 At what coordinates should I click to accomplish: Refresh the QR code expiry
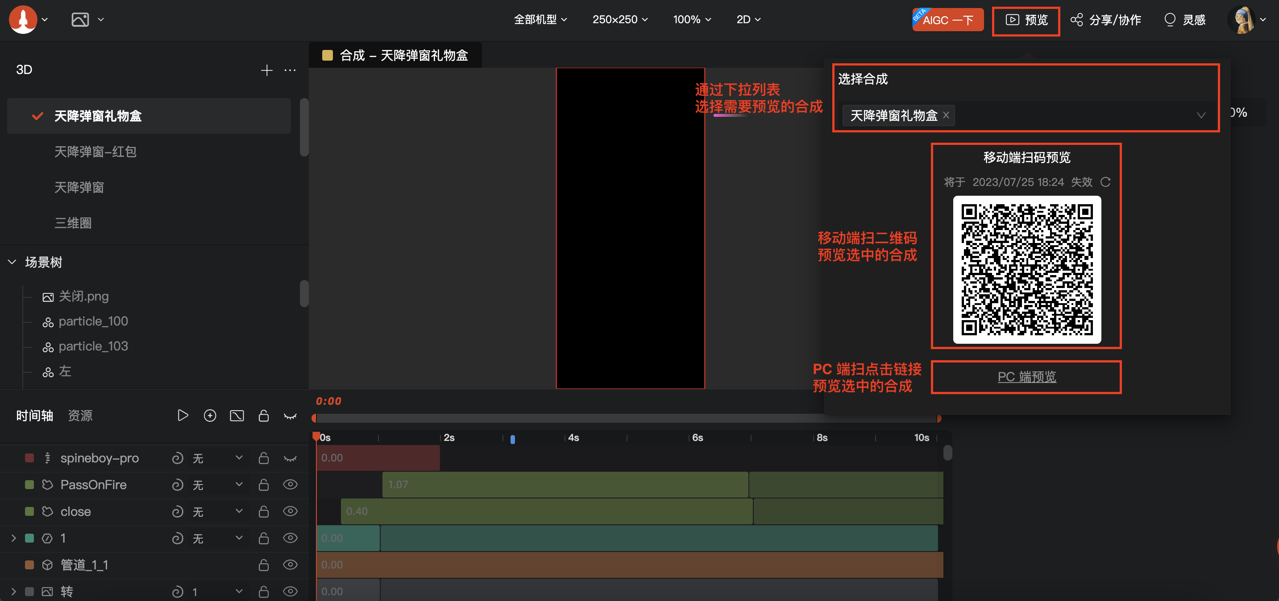coord(1105,182)
